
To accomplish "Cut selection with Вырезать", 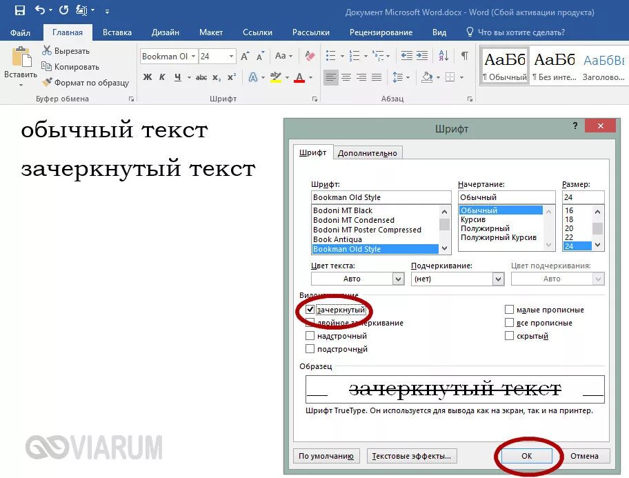I will point(66,51).
